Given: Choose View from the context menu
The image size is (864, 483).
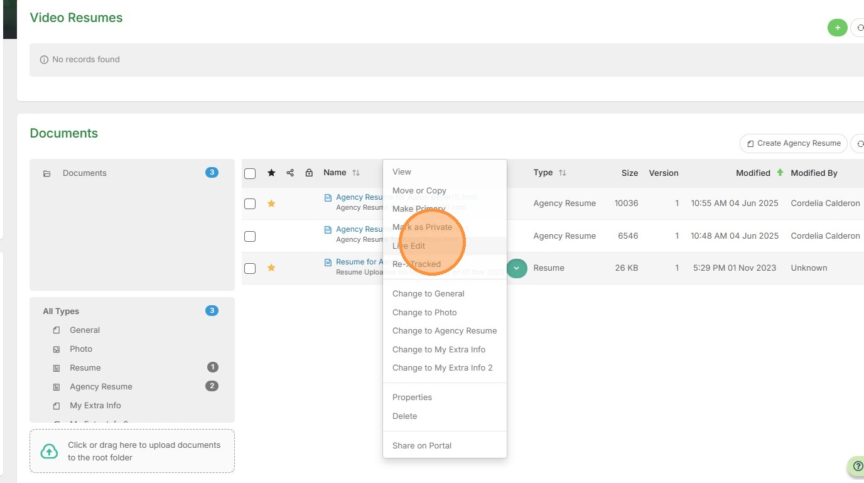Looking at the screenshot, I should click(x=445, y=171).
